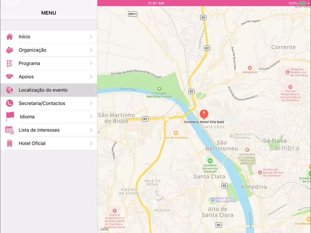
Task: Open Organização via its chevron arrow
Action: 91,50
